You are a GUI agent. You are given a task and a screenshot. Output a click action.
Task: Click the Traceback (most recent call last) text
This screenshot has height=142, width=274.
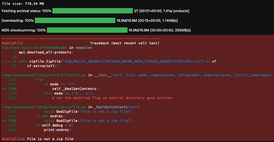click(125, 43)
